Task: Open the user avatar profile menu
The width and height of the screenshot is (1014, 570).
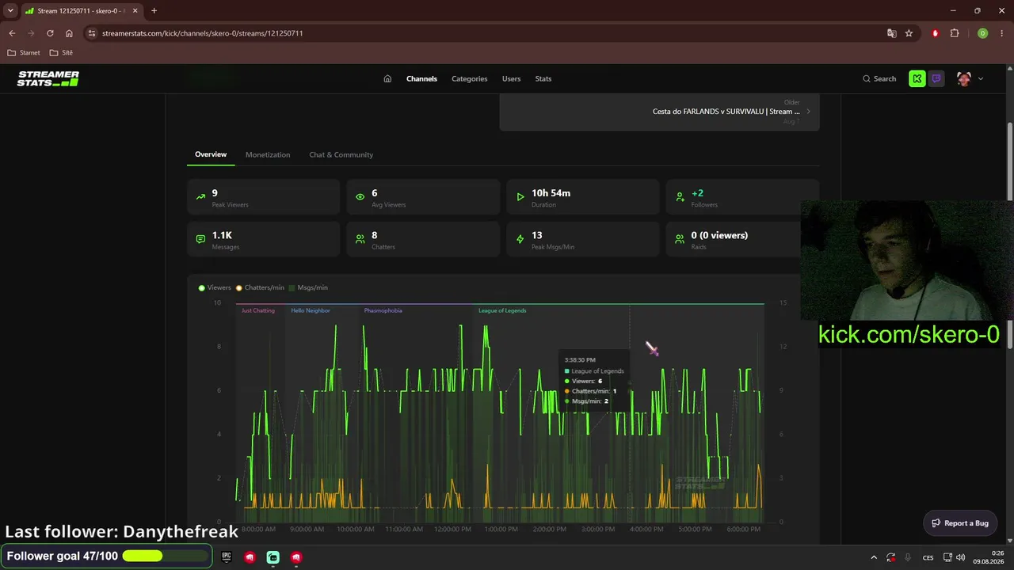Action: coord(970,78)
